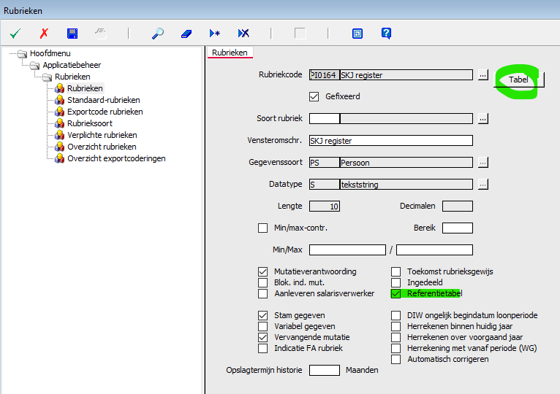The image size is (560, 394).
Task: Click the eraser clear icon in toolbar
Action: [186, 34]
